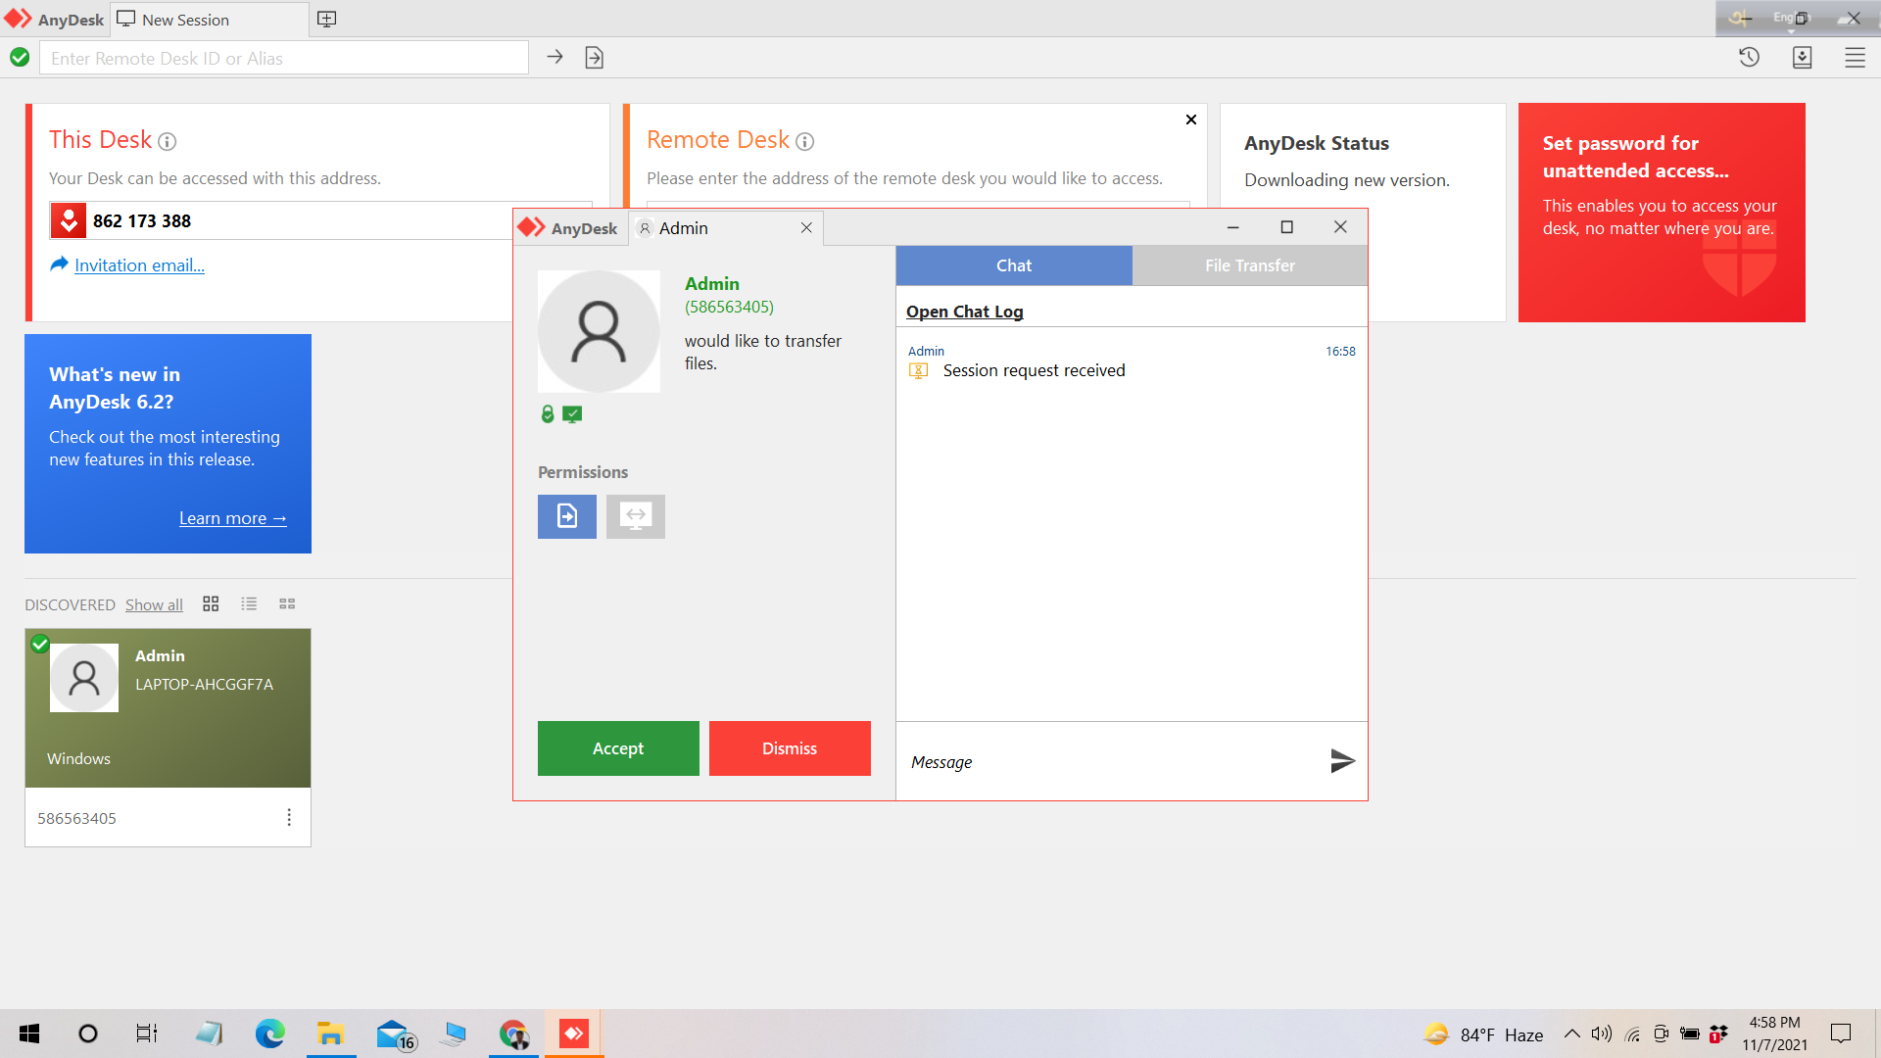Switch discovered list to list view
Image resolution: width=1881 pixels, height=1058 pixels.
tap(249, 603)
